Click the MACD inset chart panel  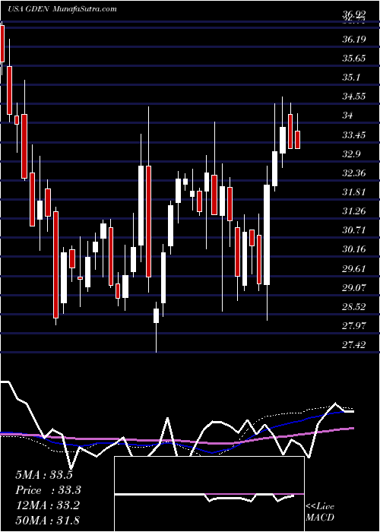point(209,494)
